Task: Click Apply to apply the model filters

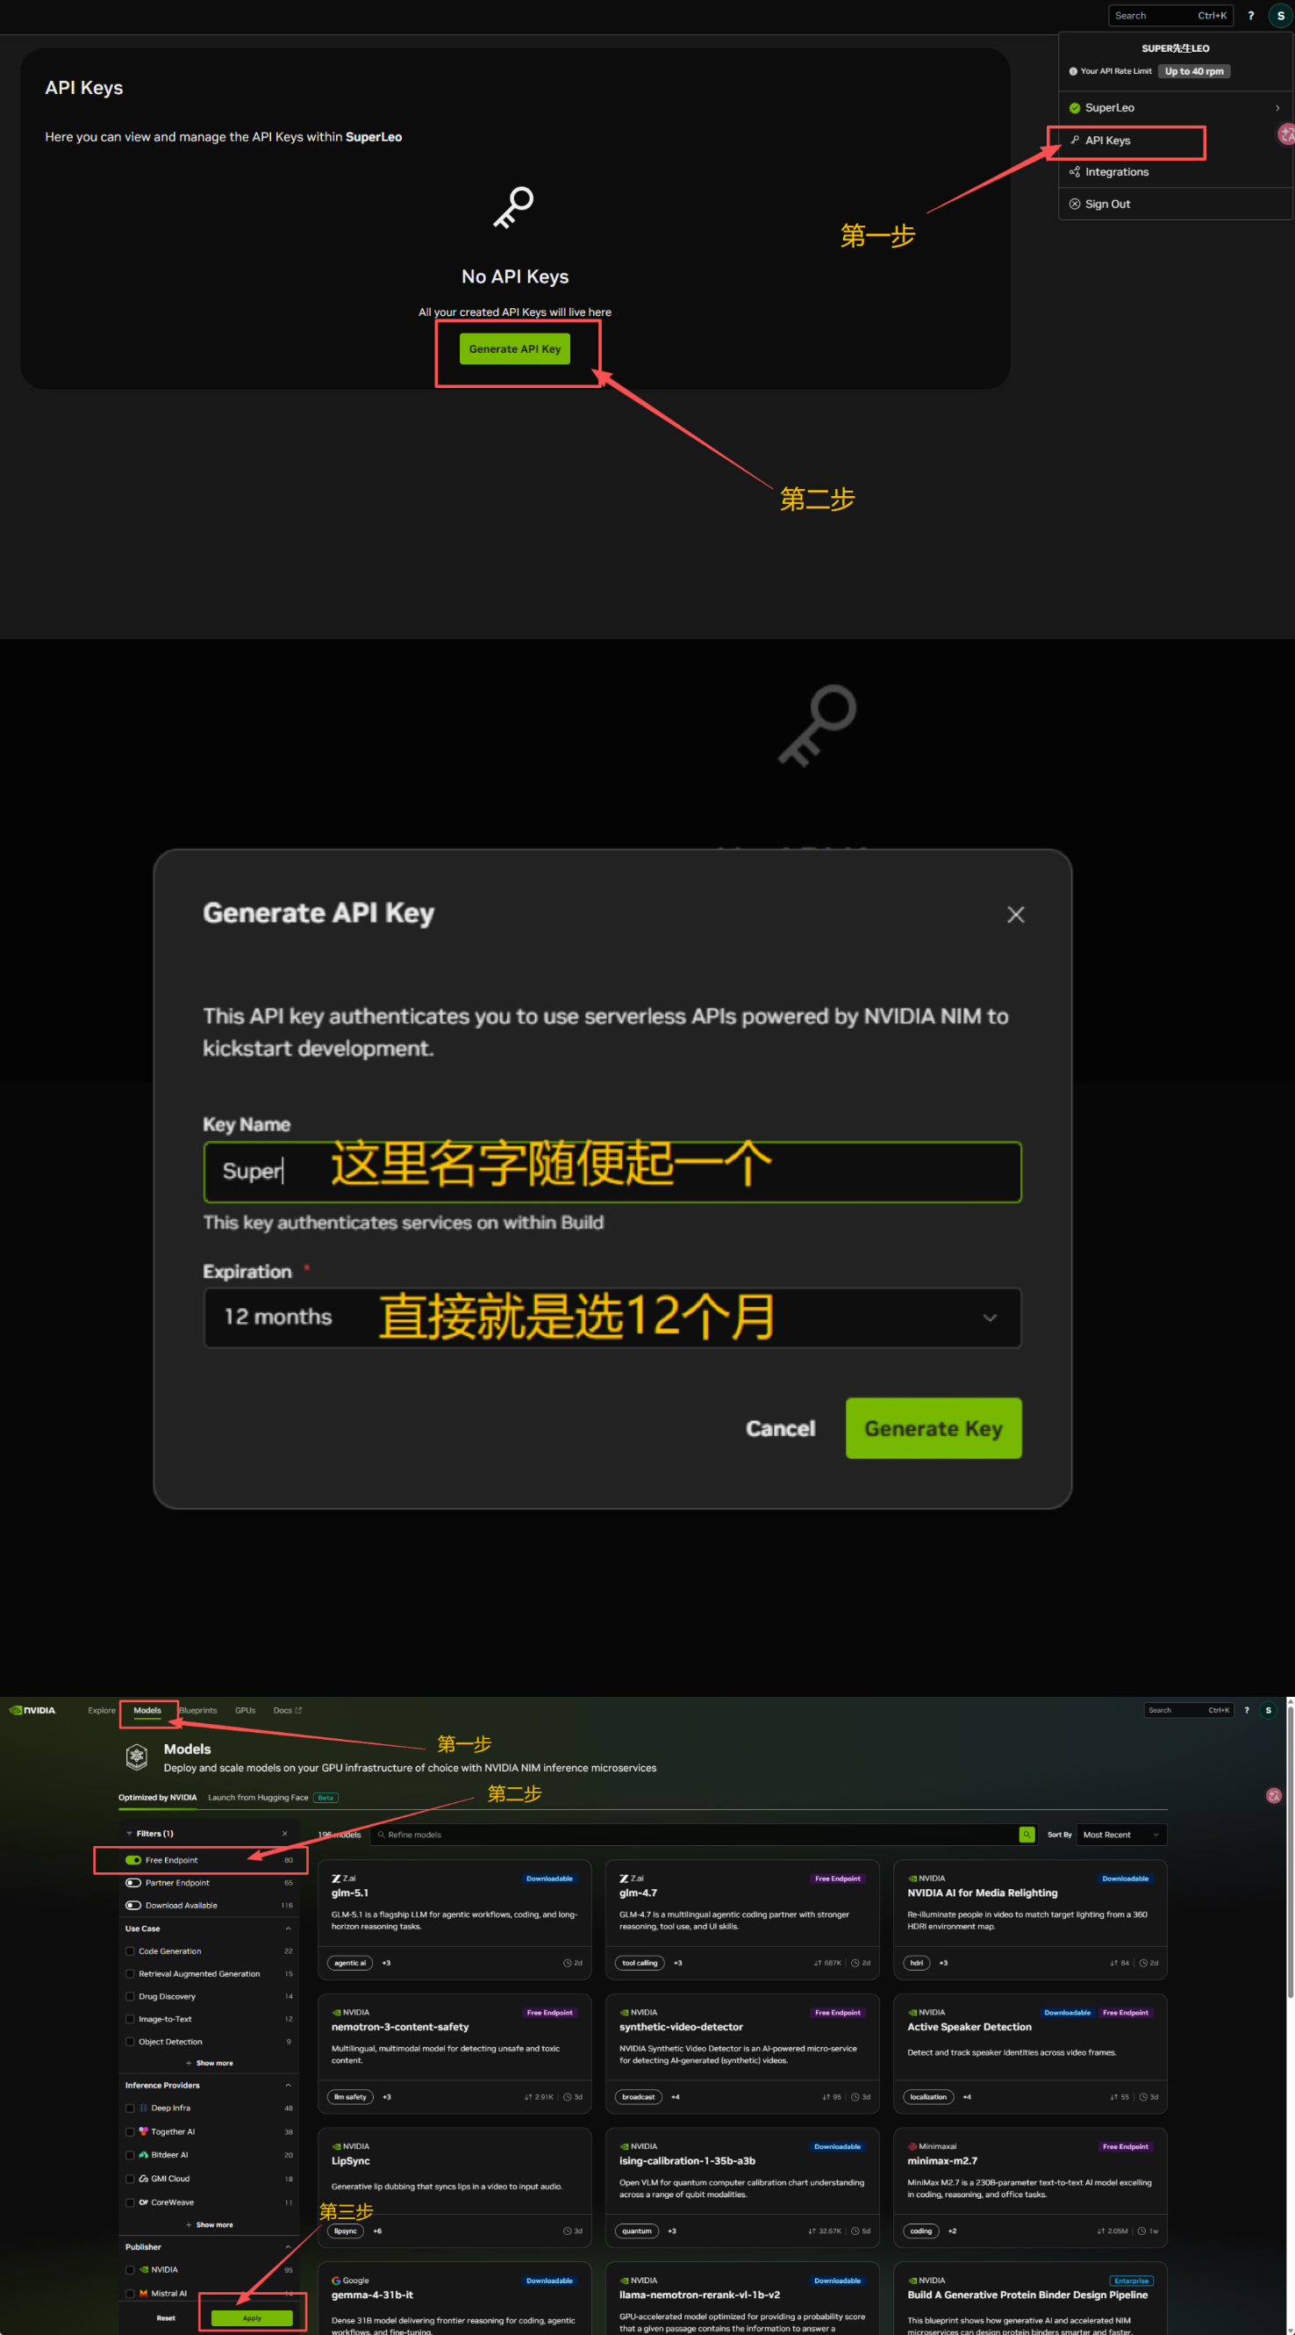Action: (251, 2317)
